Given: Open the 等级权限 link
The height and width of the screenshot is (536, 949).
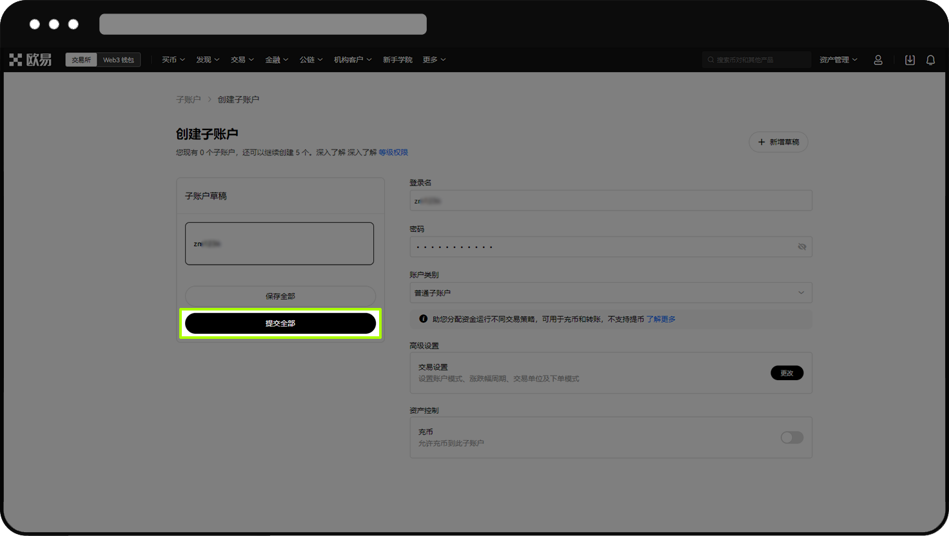Looking at the screenshot, I should coord(393,153).
